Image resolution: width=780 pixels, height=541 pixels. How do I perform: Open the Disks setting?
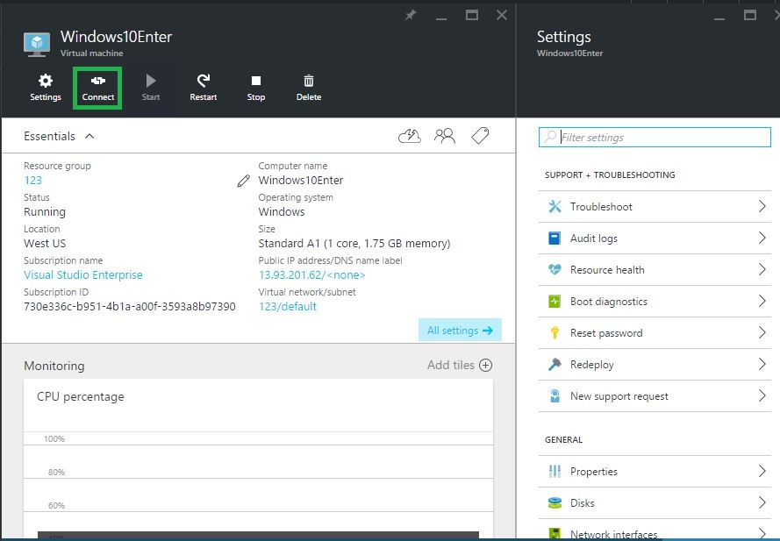point(655,502)
